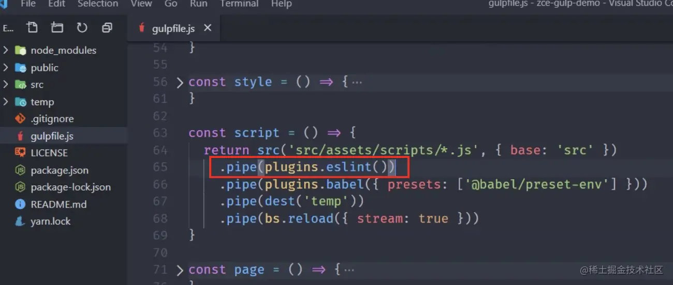Viewport: 673px width, 285px height.
Task: Click "dest('temp')" code on line 67
Action: tap(311, 201)
